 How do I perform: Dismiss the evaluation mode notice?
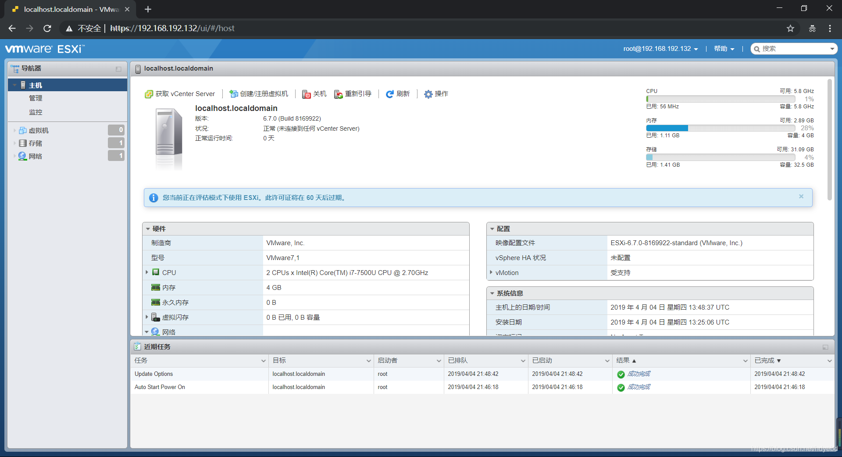click(801, 196)
